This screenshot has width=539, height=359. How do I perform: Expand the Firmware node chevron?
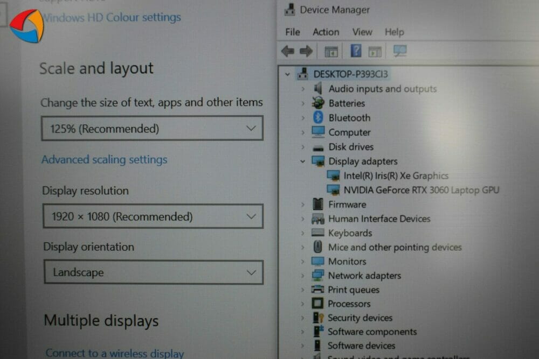pyautogui.click(x=303, y=205)
